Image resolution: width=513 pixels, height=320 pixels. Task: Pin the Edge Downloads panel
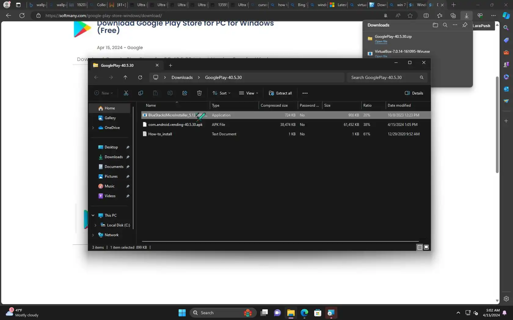click(465, 25)
